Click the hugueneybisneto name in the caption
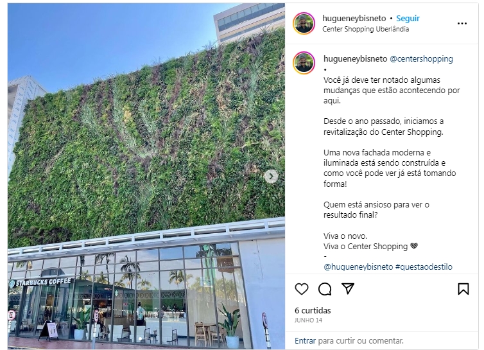This screenshot has width=484, height=350. point(355,58)
